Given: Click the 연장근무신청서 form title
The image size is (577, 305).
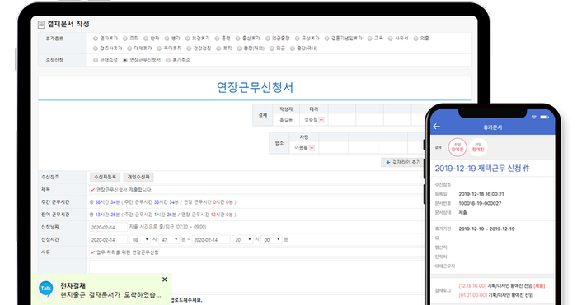Looking at the screenshot, I should click(255, 88).
